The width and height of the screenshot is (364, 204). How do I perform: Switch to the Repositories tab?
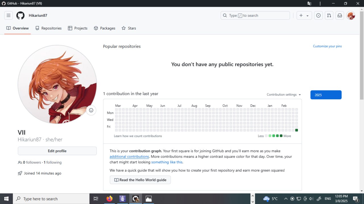[48, 28]
